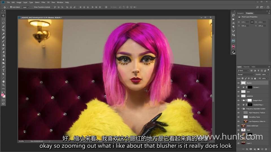Add a layer style with fx icon
The height and width of the screenshot is (152, 271).
247,149
